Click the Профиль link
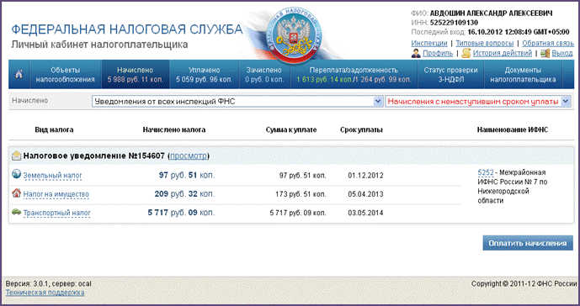 pos(438,53)
